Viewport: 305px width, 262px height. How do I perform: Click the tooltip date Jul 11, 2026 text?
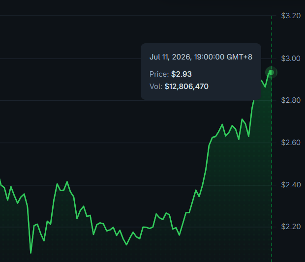tap(201, 57)
